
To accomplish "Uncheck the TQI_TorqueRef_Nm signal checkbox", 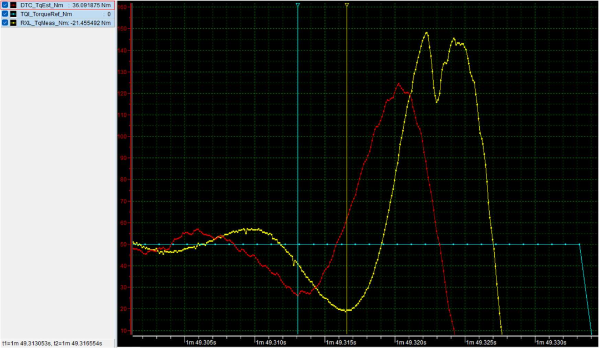I will tap(5, 14).
